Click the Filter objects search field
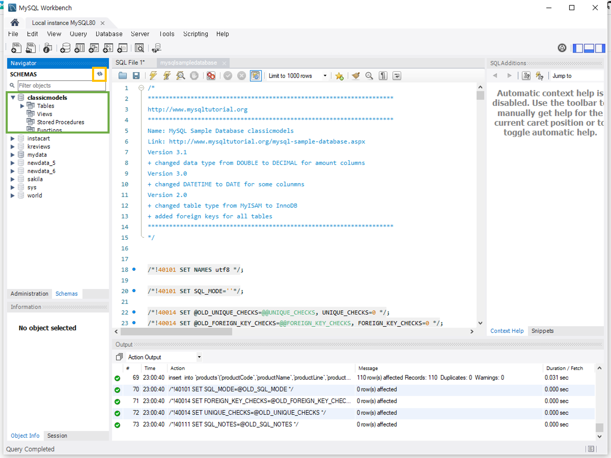This screenshot has width=611, height=458. 62,85
